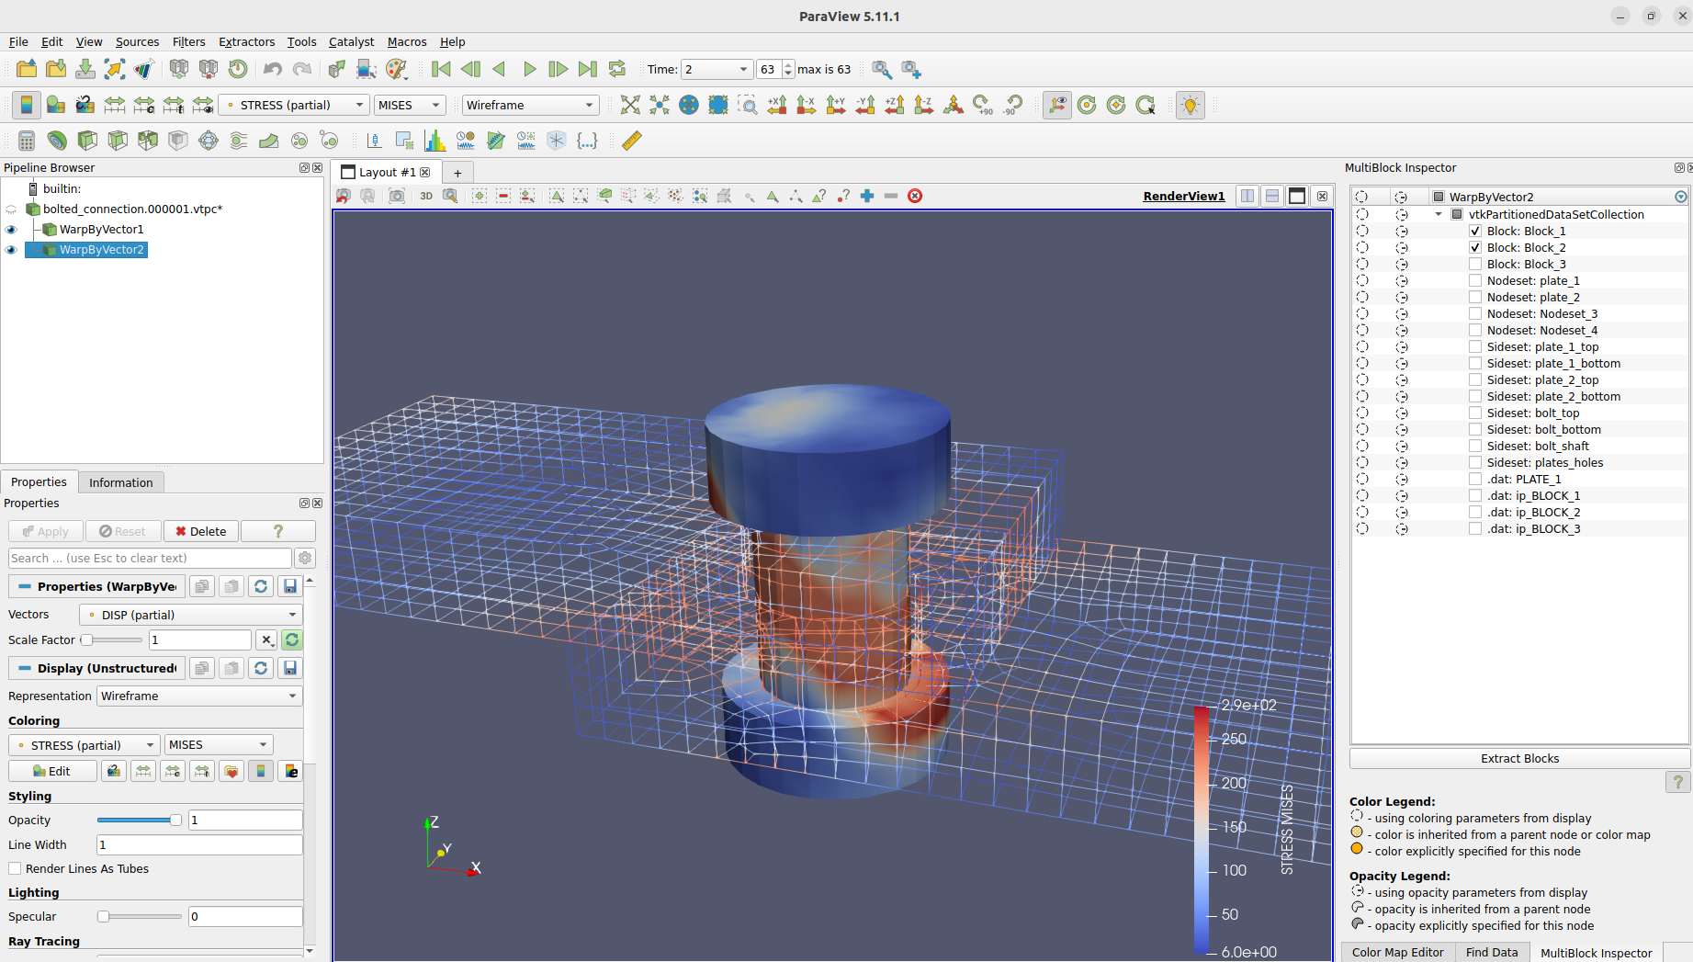Viewport: 1693px width, 962px height.
Task: Enable the Block_3 checkbox
Action: click(1475, 265)
